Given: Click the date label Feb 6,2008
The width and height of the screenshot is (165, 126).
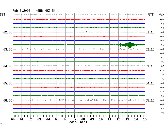Looking at the screenshot, I should 21,11.
